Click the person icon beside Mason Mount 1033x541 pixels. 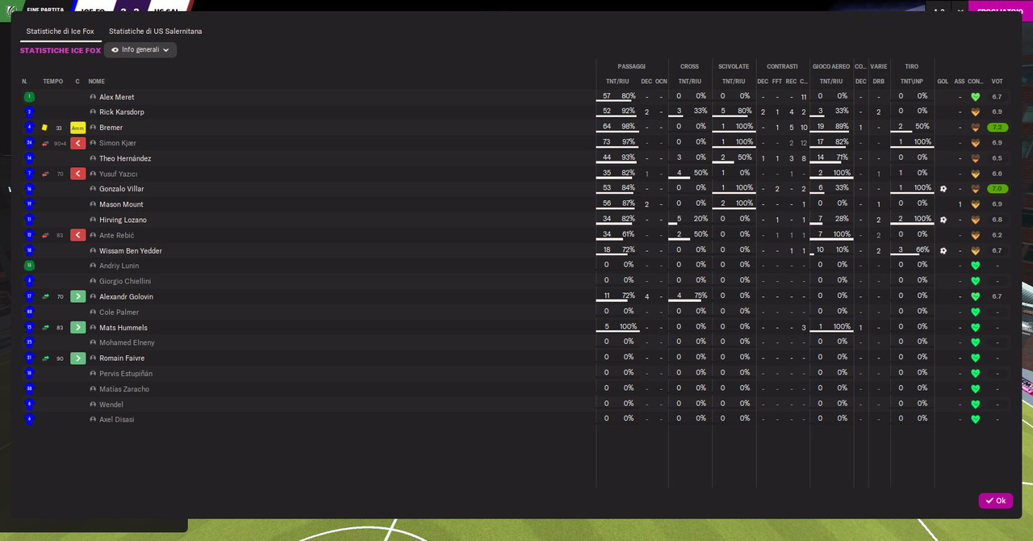click(x=93, y=204)
